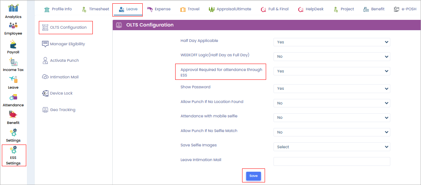421x185 pixels.
Task: Open the Payroll wallet icon
Action: tap(13, 44)
